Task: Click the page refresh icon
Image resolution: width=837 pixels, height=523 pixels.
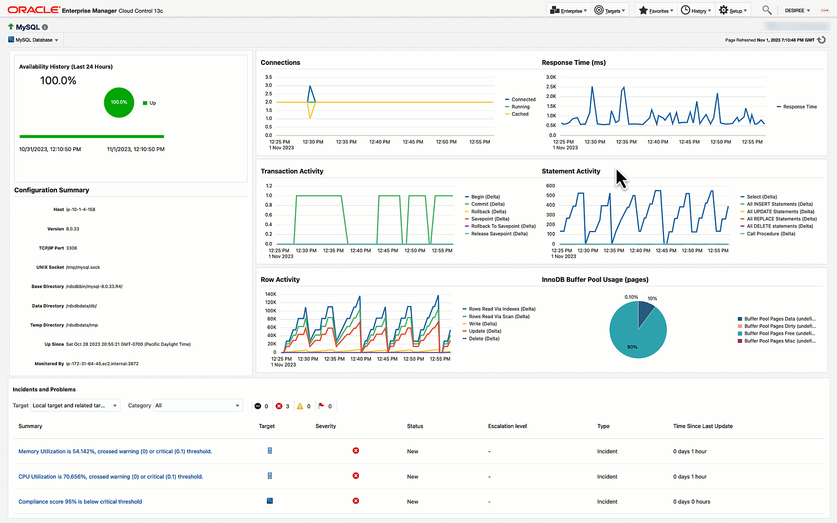Action: (x=821, y=40)
